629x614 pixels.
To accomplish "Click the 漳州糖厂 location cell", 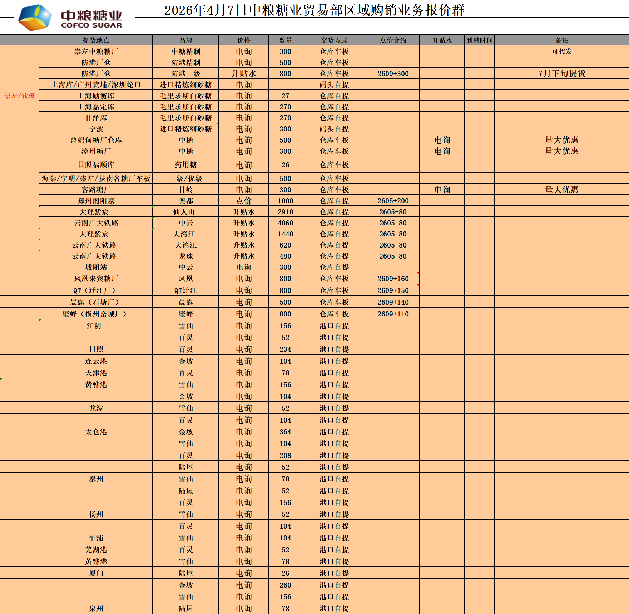I will (96, 151).
